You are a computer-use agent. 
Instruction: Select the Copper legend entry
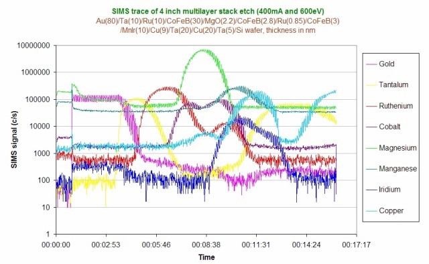[x=385, y=210]
